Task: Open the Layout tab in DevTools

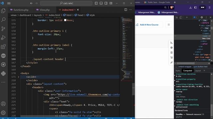Action: click(198, 70)
